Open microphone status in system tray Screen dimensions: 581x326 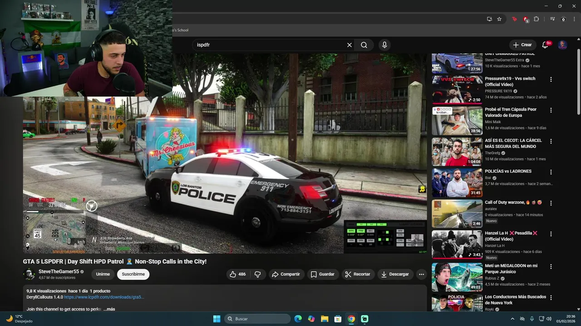pyautogui.click(x=532, y=319)
